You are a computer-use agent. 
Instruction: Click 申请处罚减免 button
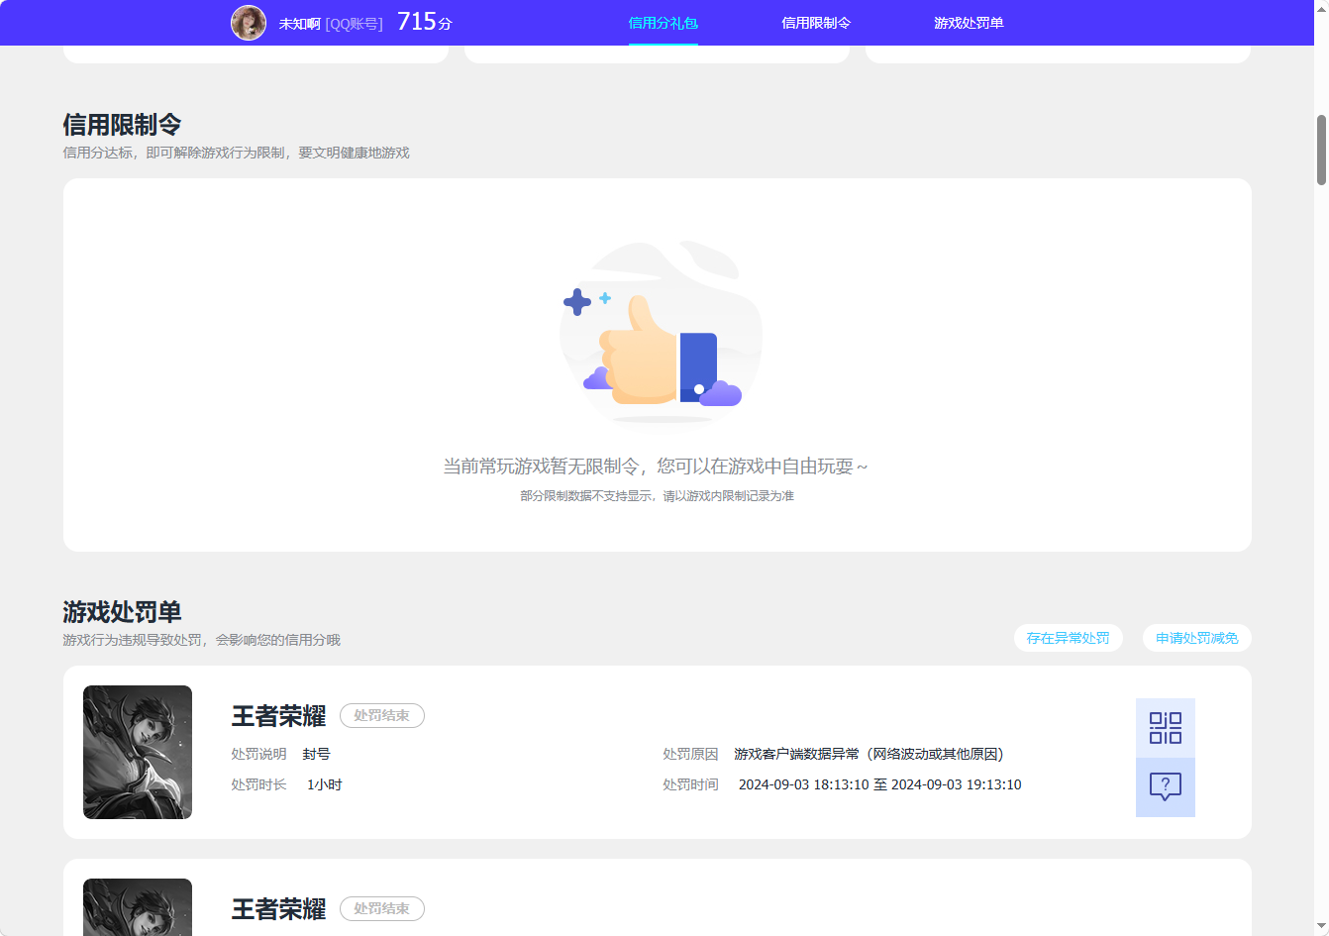pos(1196,638)
